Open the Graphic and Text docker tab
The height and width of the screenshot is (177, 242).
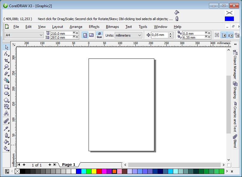(235, 117)
